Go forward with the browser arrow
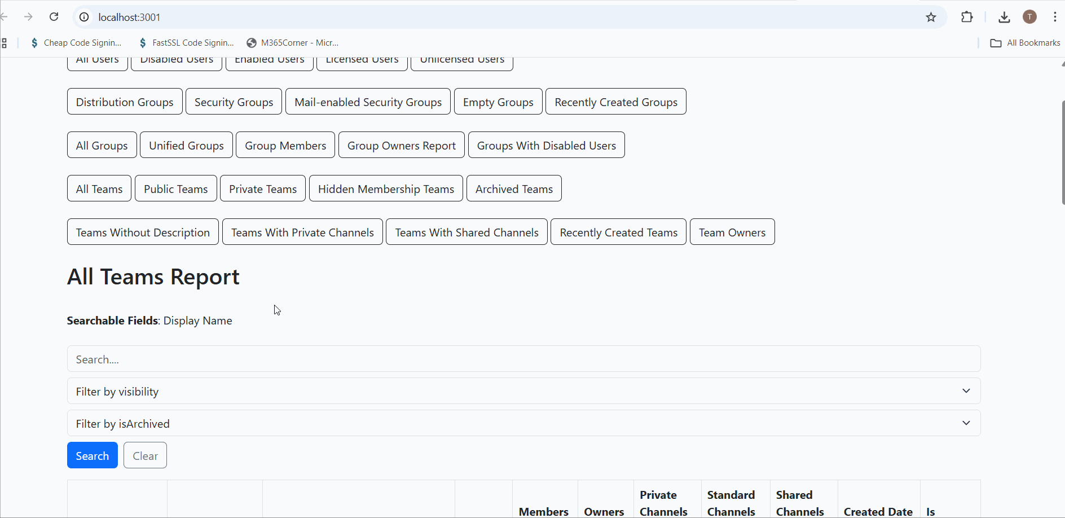The height and width of the screenshot is (518, 1065). click(x=28, y=17)
